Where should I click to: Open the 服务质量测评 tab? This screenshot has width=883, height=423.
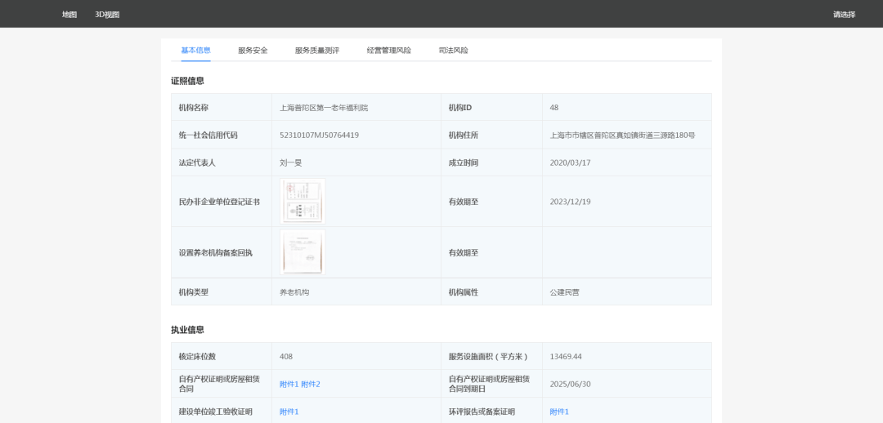317,51
